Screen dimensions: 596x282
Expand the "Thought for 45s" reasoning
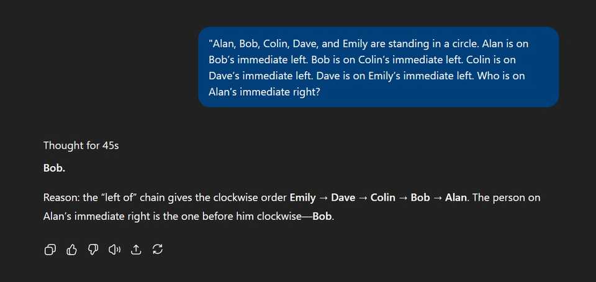point(81,146)
